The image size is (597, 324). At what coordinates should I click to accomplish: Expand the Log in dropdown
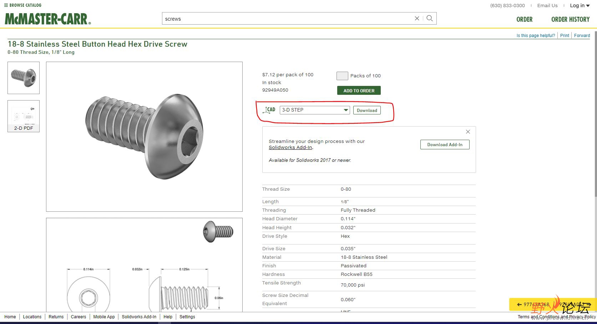580,5
